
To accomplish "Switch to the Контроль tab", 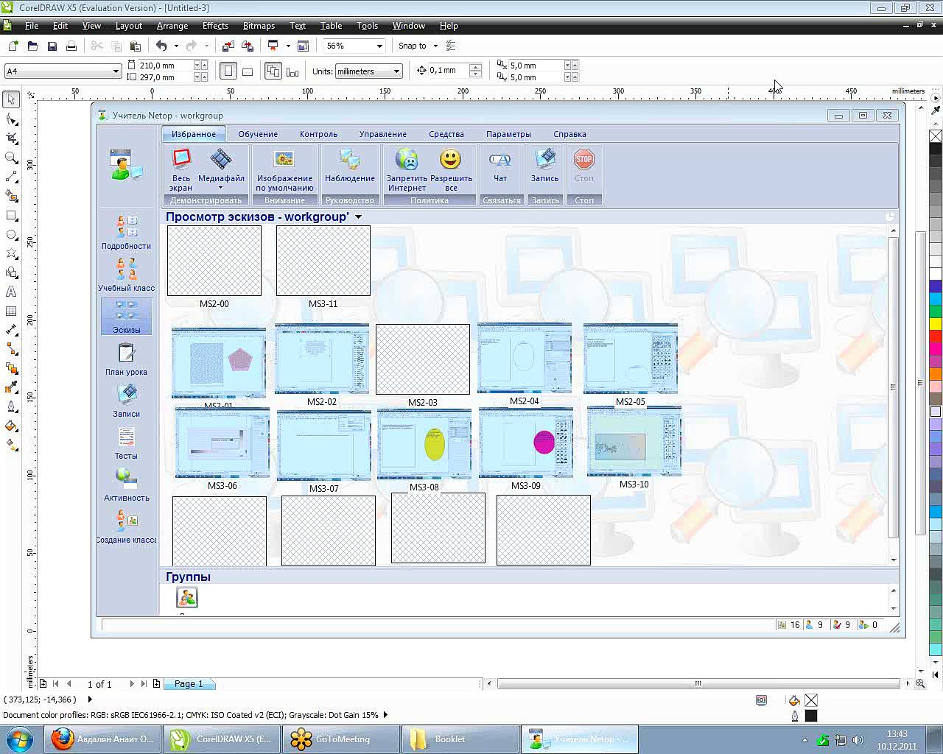I will [318, 134].
